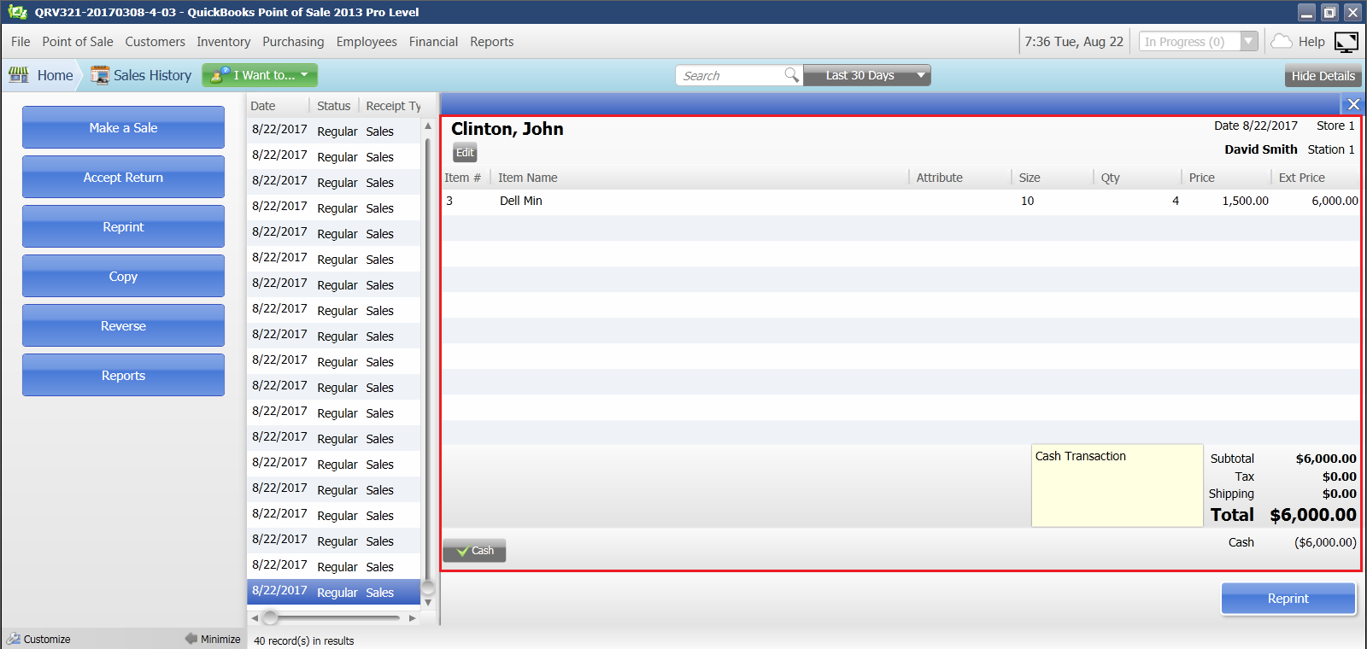Click the Home navigation tab
1367x649 pixels.
42,75
